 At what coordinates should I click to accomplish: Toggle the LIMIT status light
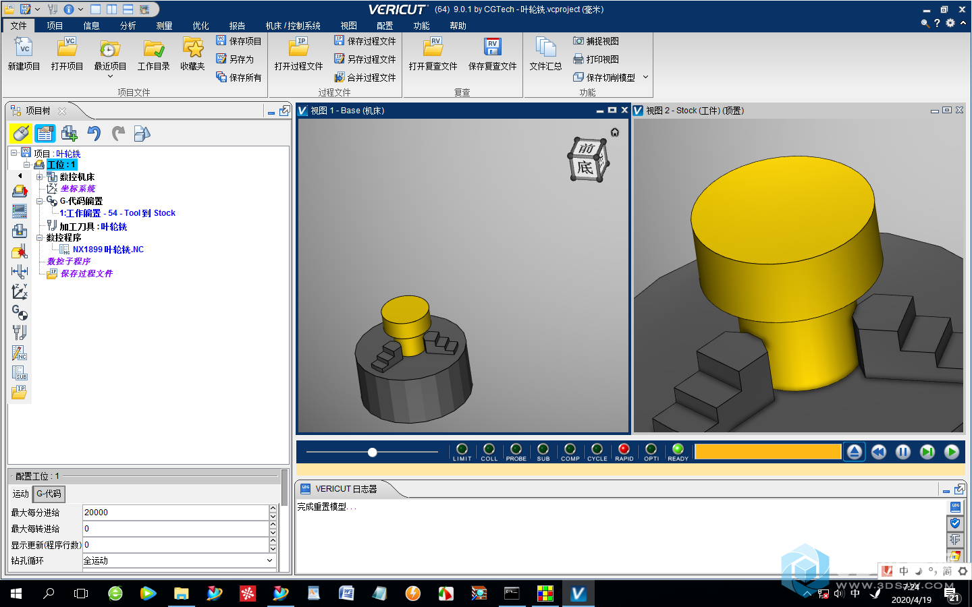pyautogui.click(x=462, y=449)
